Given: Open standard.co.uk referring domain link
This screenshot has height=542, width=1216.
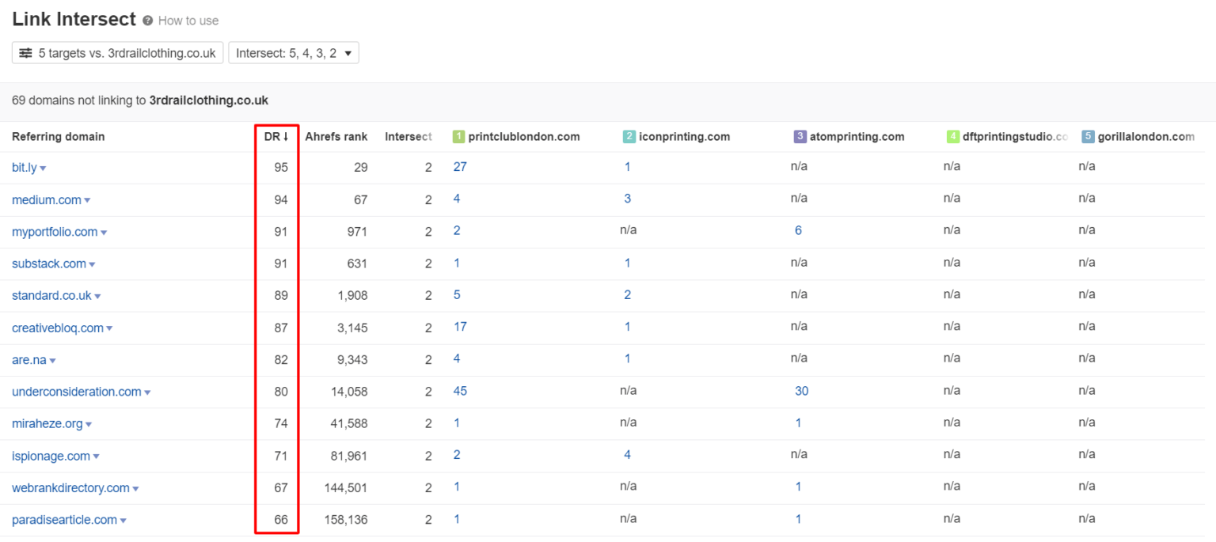Looking at the screenshot, I should (x=51, y=295).
